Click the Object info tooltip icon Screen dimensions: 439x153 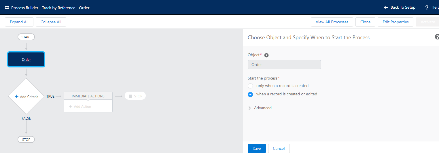pos(266,55)
